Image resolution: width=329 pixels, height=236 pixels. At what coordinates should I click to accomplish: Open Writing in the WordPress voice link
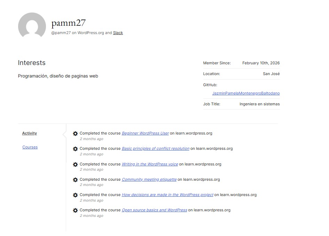(150, 164)
